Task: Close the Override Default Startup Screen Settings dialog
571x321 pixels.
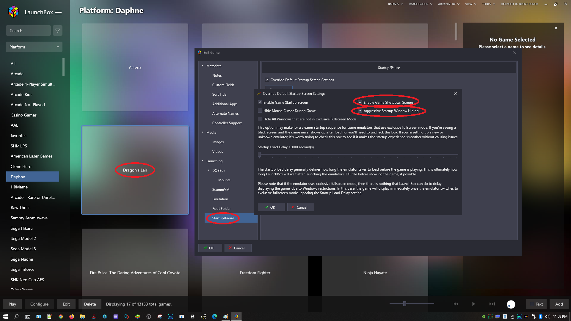Action: [455, 94]
